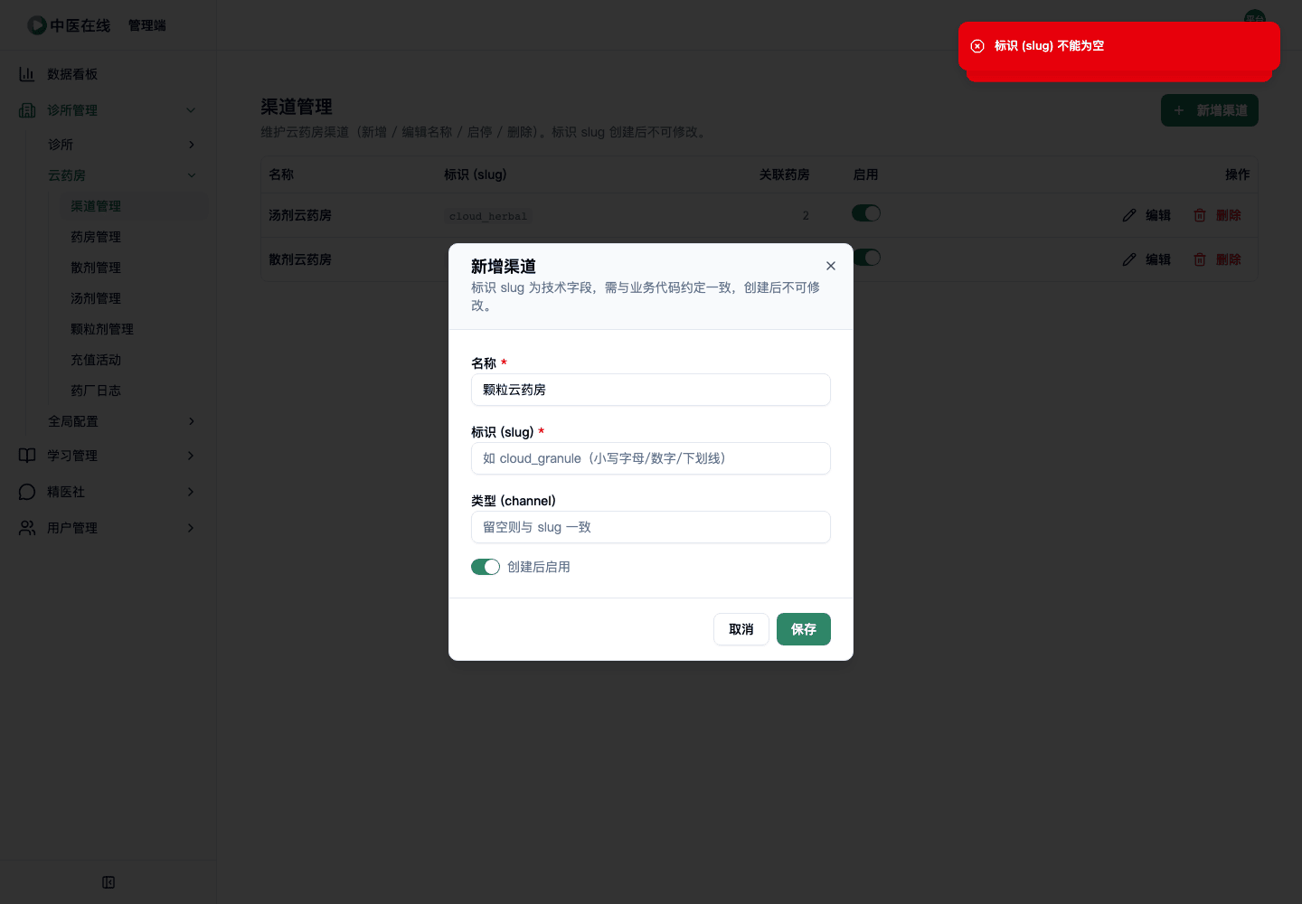
Task: Click trash icon for 散剂云药房 row
Action: (x=1200, y=259)
